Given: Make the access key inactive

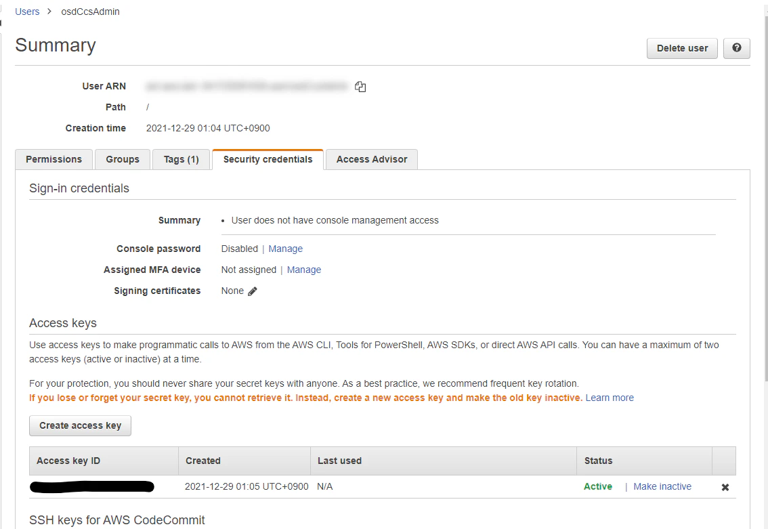Looking at the screenshot, I should click(662, 486).
